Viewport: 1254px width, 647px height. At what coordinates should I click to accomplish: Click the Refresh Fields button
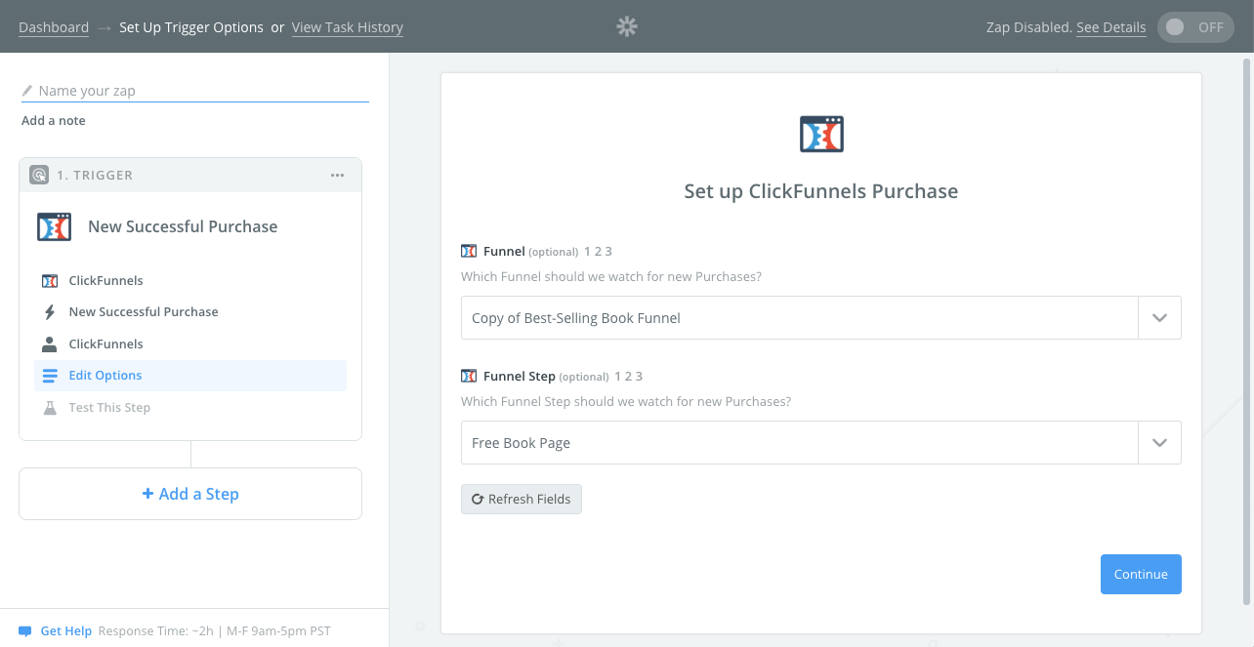coord(522,499)
